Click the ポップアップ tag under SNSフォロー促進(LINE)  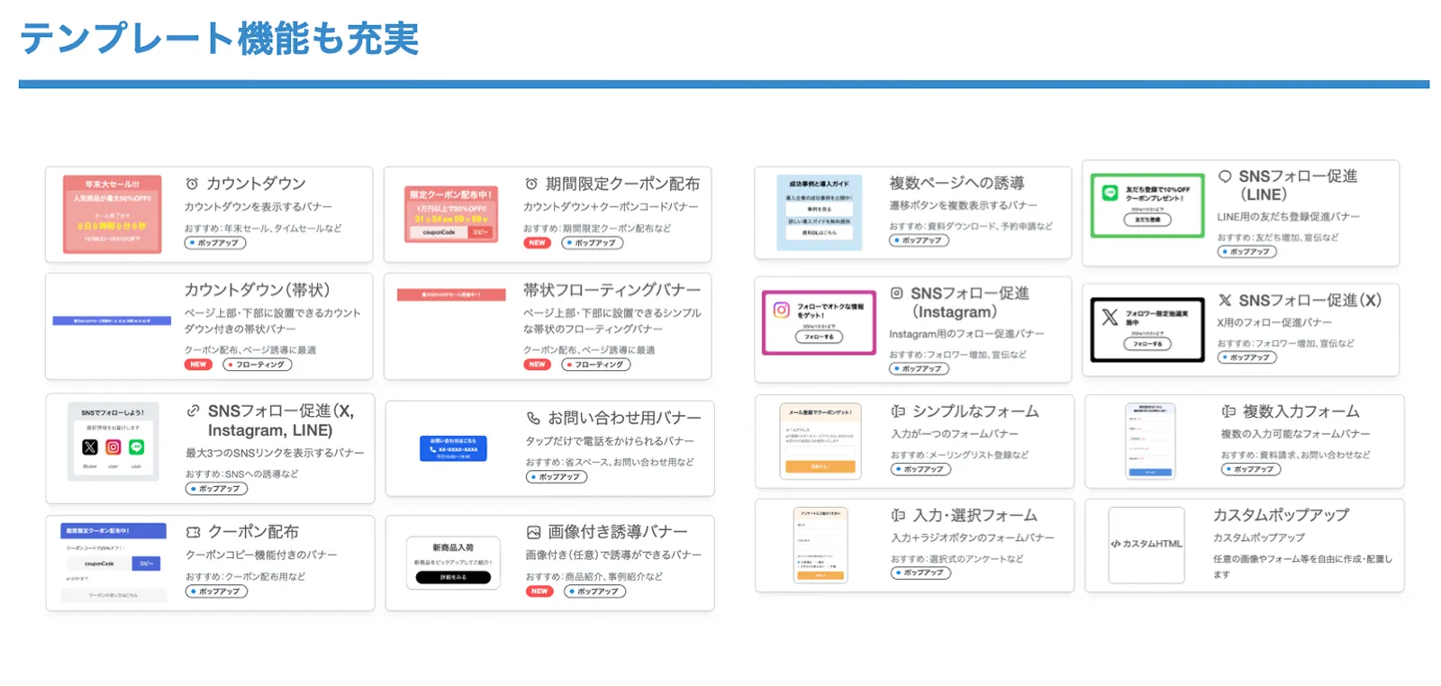[x=1247, y=252]
